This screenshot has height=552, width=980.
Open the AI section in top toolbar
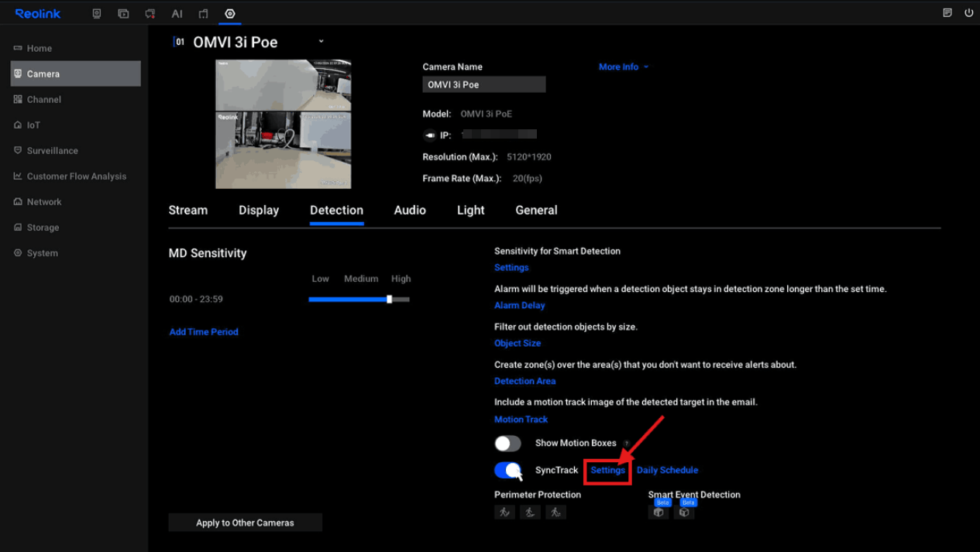(177, 13)
